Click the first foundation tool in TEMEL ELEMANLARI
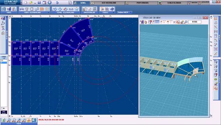 point(54,9)
